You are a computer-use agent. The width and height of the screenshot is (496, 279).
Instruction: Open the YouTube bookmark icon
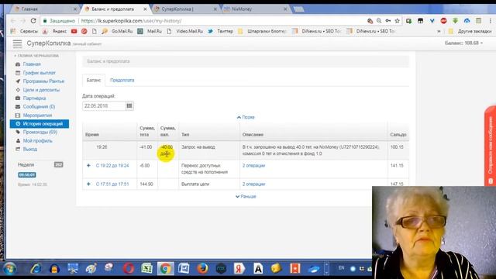(x=74, y=31)
